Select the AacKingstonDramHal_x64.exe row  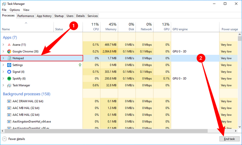pyautogui.click(x=119, y=121)
